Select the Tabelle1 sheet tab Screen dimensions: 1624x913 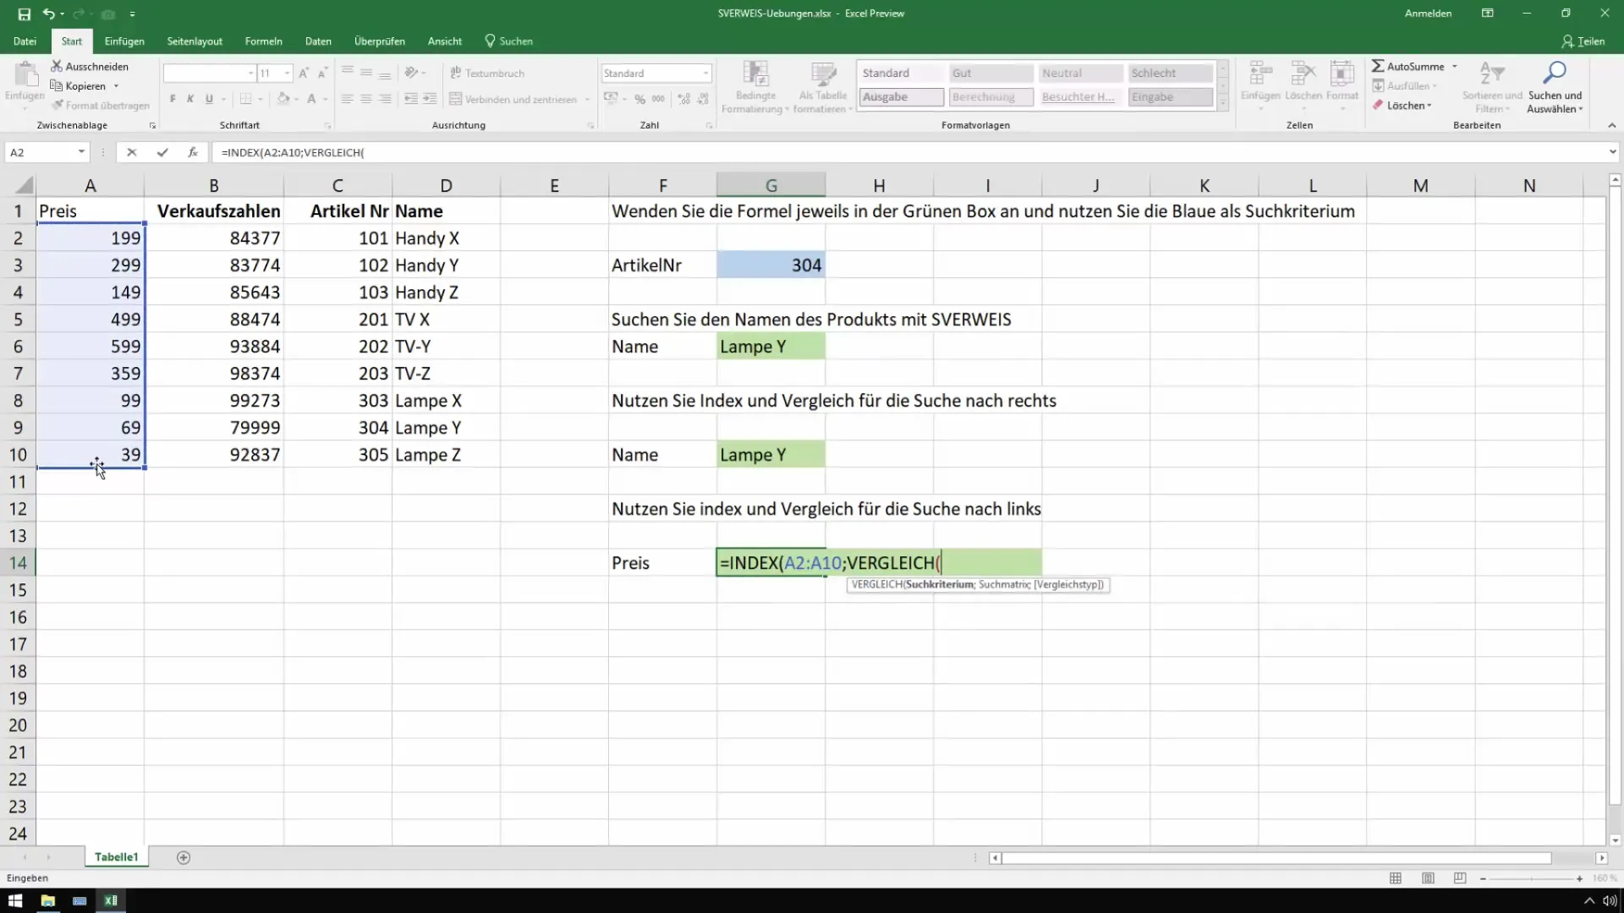click(x=116, y=857)
